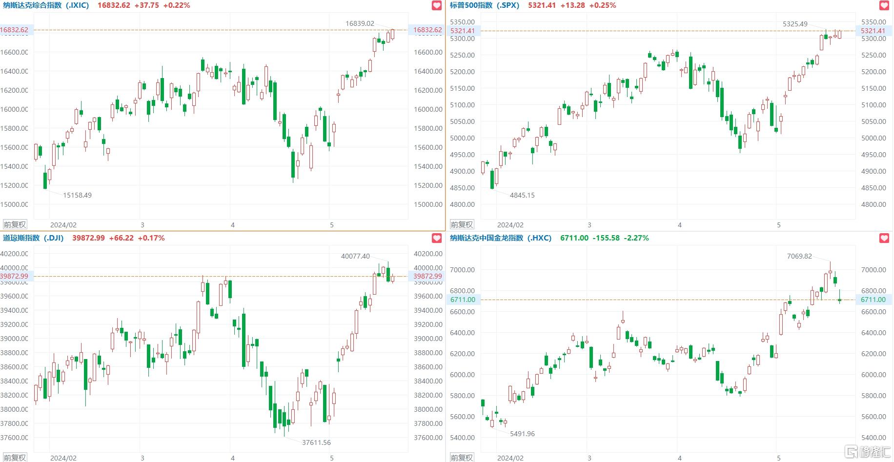Click the 40077.40 high label on DJI chart

355,256
